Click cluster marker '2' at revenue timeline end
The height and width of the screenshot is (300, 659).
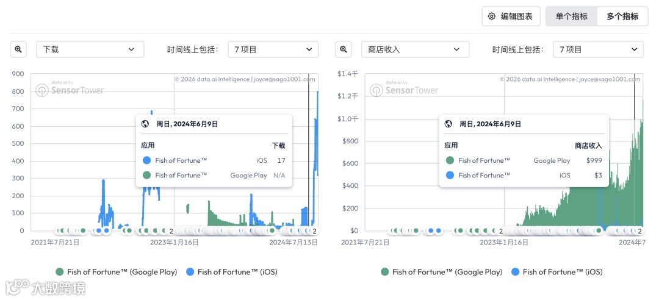[639, 230]
